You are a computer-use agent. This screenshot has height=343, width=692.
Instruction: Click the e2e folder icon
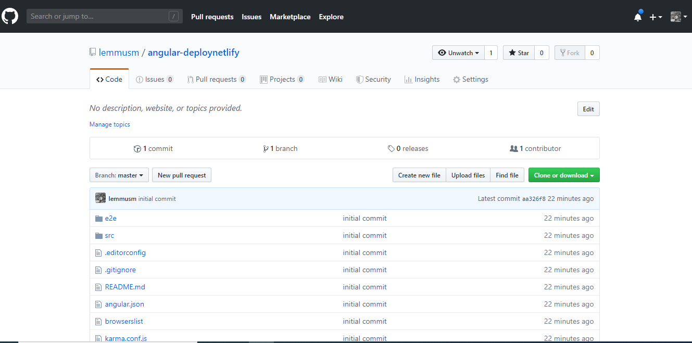click(99, 218)
